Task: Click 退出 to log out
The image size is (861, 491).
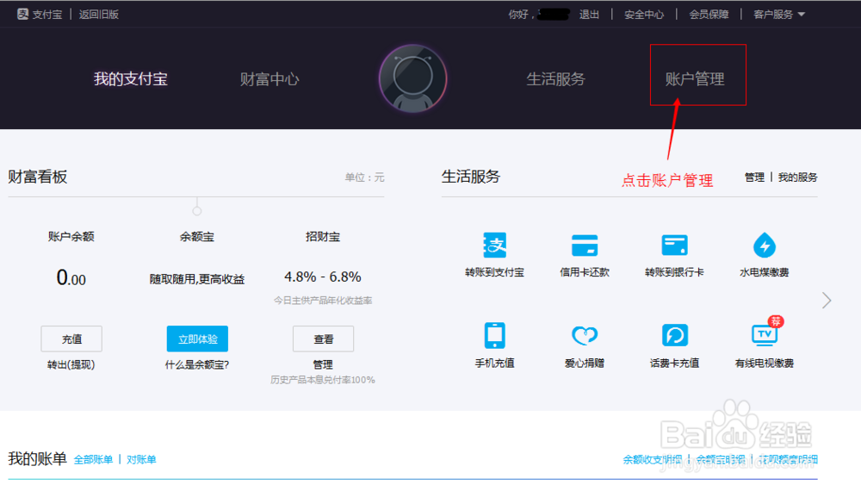Action: (589, 14)
